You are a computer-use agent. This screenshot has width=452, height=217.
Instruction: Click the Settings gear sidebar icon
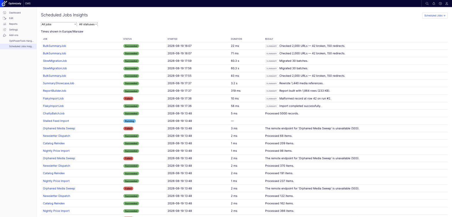5,30
